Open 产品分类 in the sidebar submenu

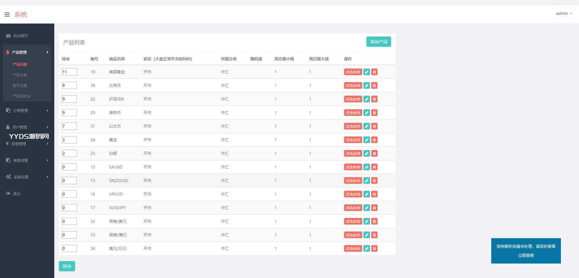20,75
